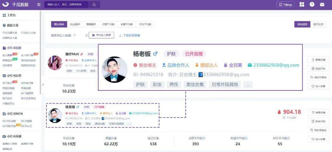
Task: Expand the 小红书投放 sidebar section
Action: click(14, 48)
